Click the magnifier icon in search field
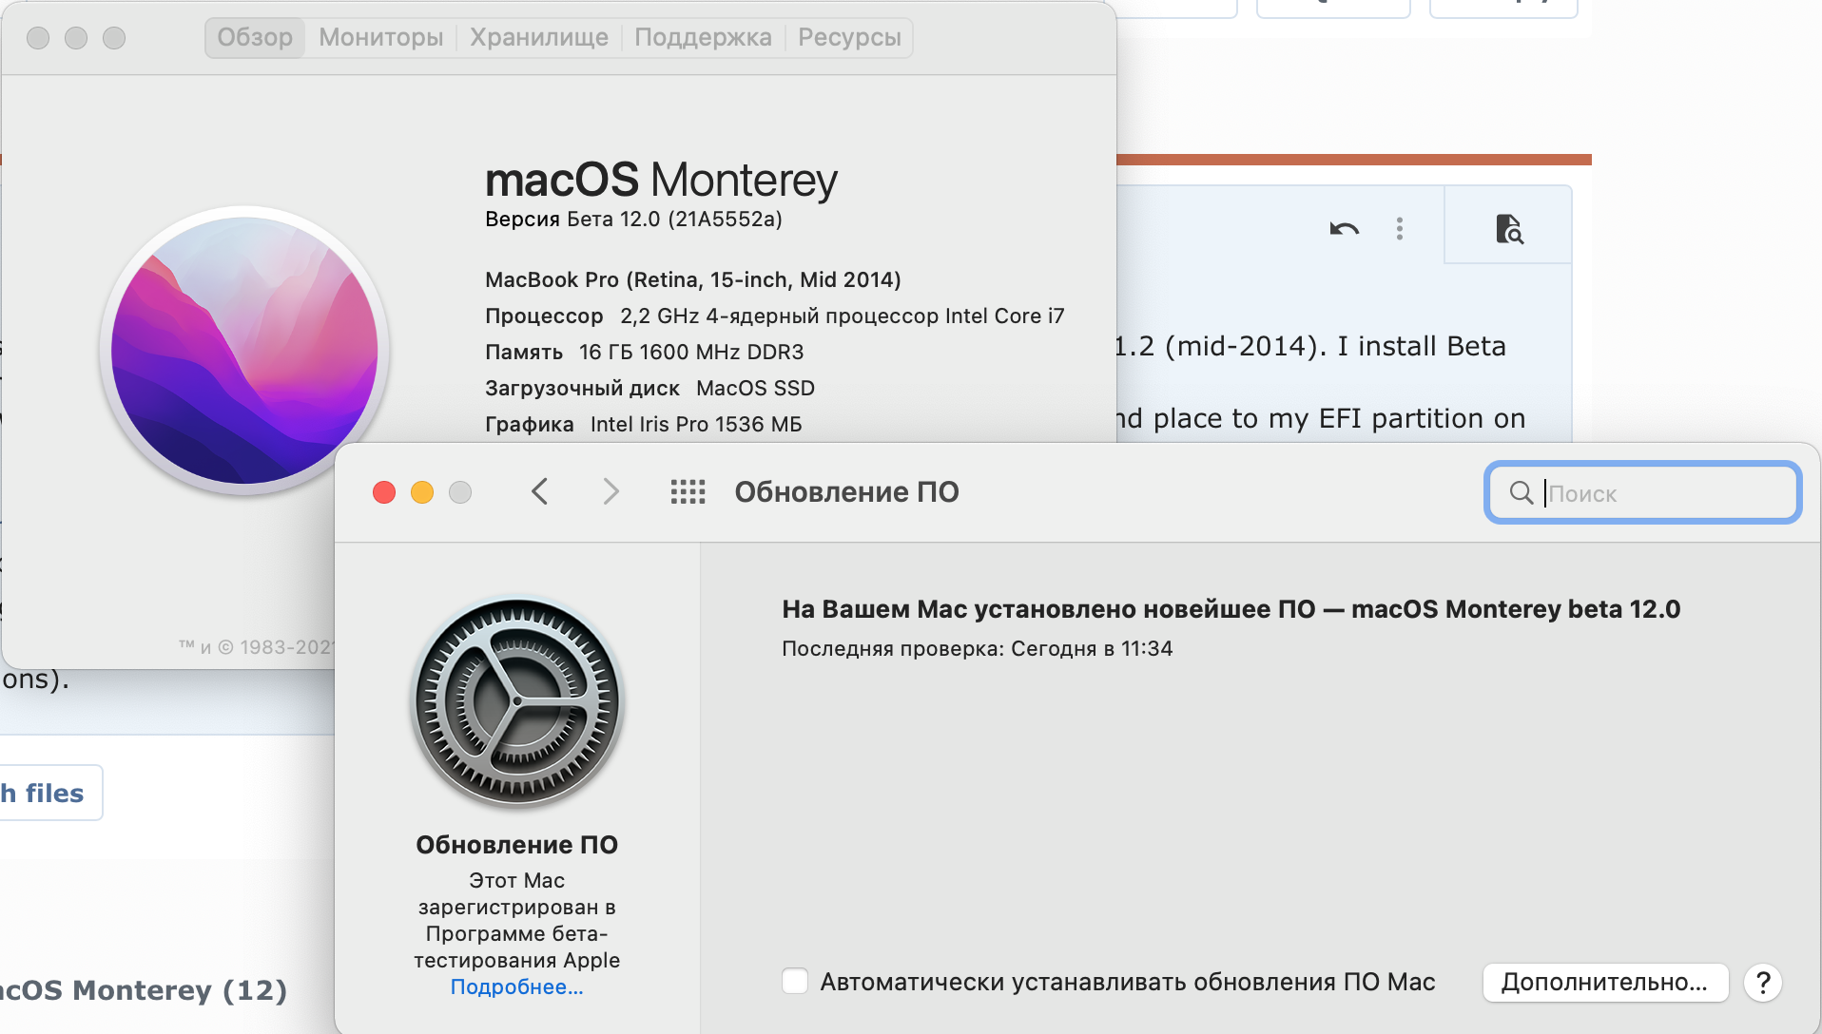Viewport: 1822px width, 1034px height. 1522,492
